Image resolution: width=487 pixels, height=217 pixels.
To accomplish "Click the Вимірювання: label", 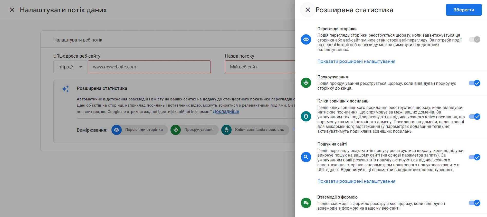I will (x=92, y=130).
